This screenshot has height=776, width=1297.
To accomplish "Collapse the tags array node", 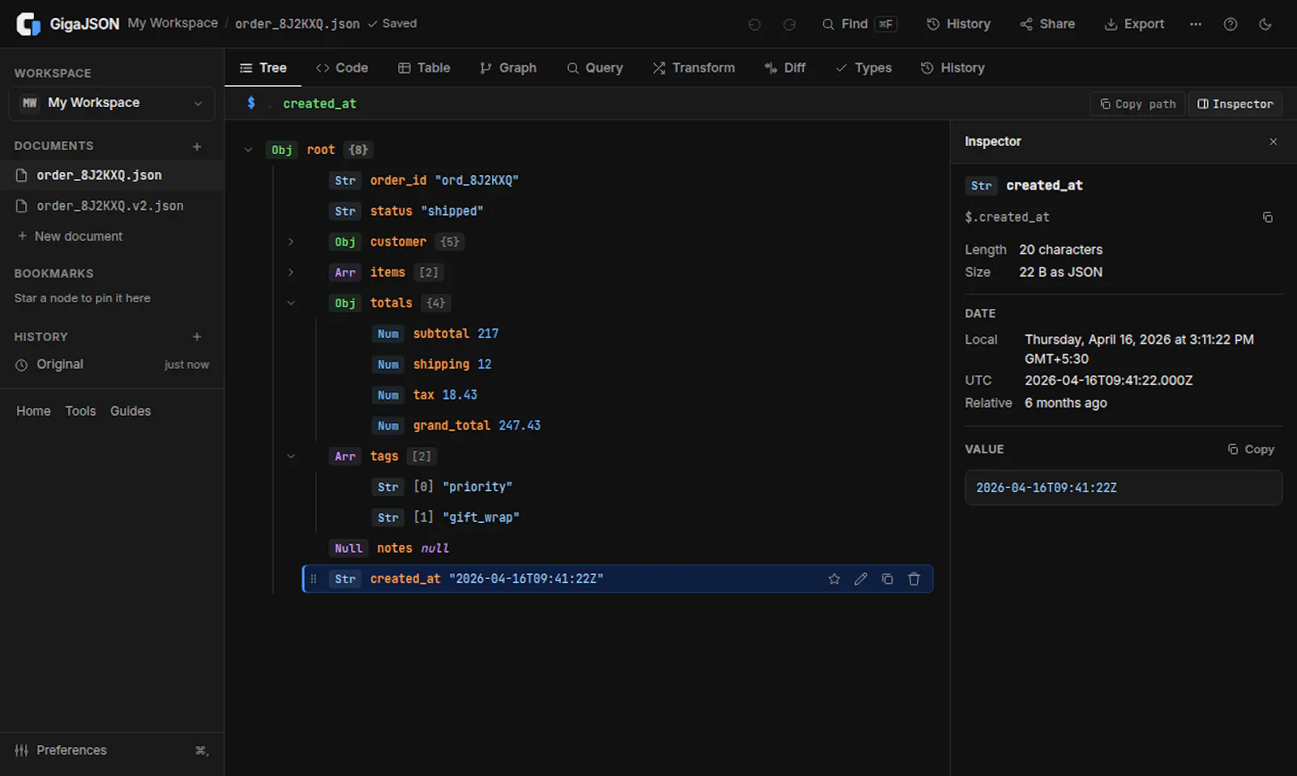I will (x=291, y=457).
